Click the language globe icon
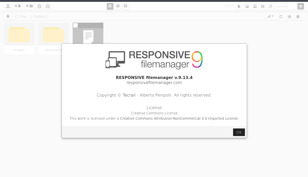This screenshot has width=308, height=177. tap(289, 17)
